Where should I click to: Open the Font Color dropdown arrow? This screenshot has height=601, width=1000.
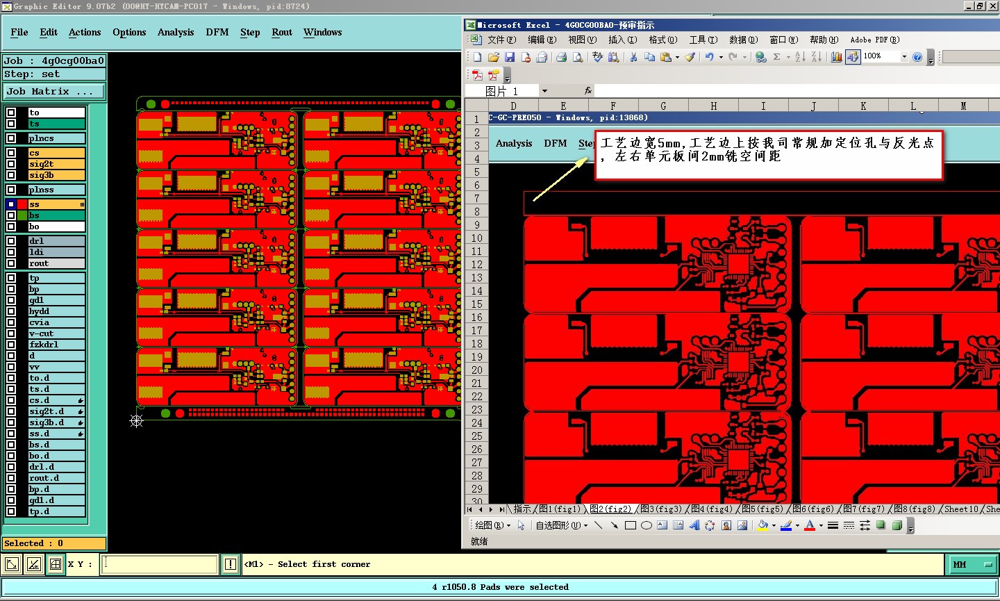click(x=821, y=525)
